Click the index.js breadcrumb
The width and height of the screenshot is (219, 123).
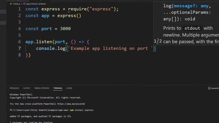coord(16,4)
